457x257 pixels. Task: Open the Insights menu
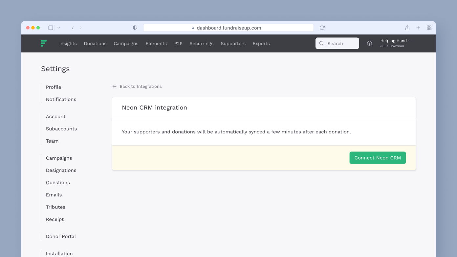click(68, 44)
